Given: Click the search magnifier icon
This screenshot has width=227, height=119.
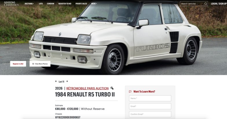Looking at the screenshot, I should tap(206, 4).
